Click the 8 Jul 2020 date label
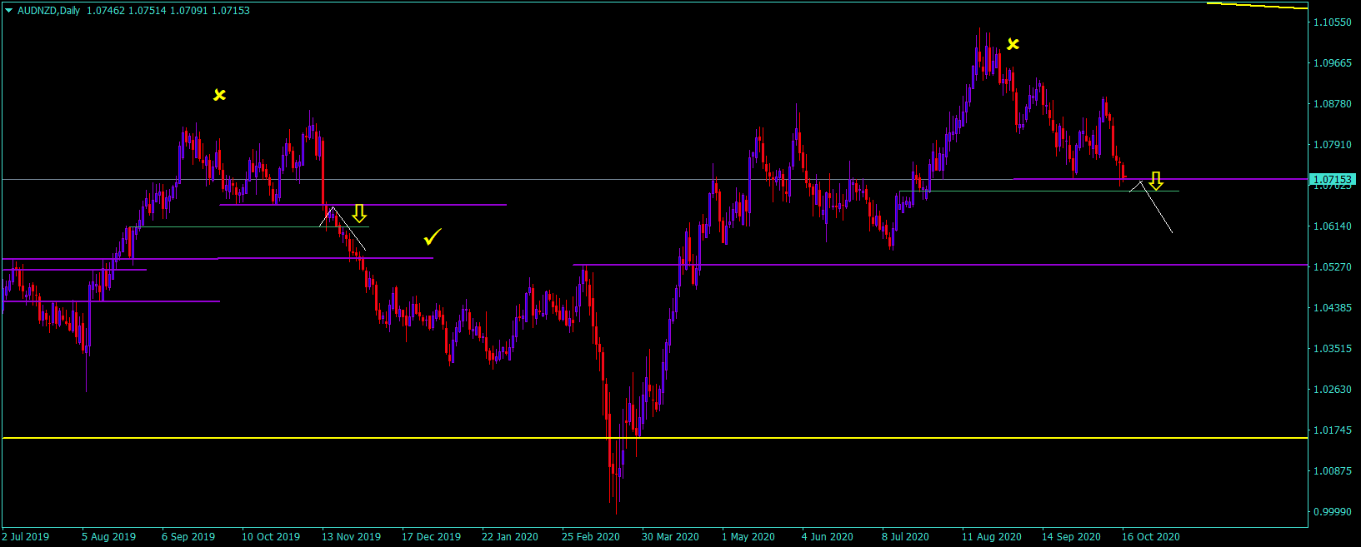Screen dimensions: 1361x547 click(905, 537)
